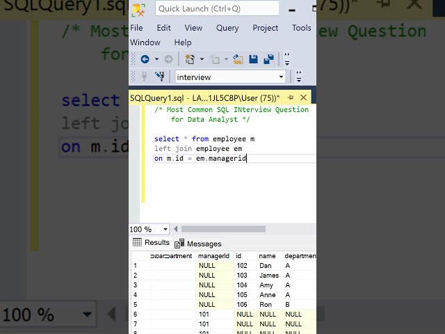Open the File menu
Image resolution: width=445 pixels, height=334 pixels.
(136, 28)
